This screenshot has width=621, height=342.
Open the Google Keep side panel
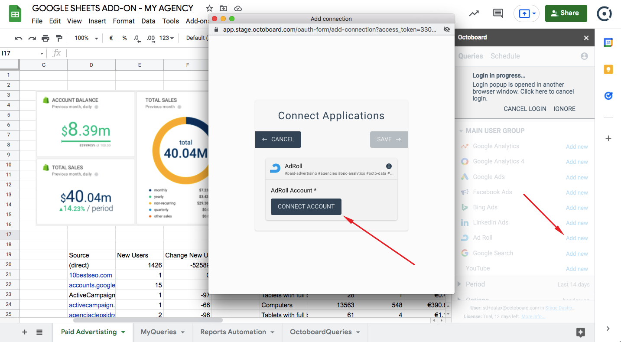coord(608,69)
